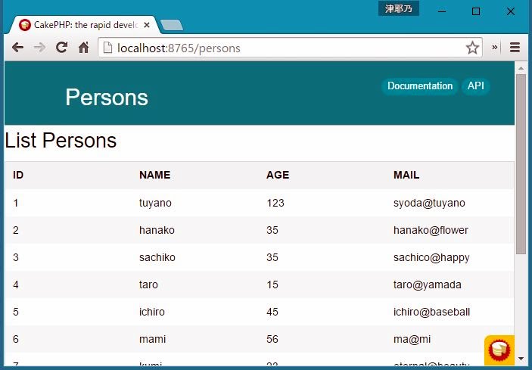
Task: Expand the hidden extensions chevron
Action: coord(495,48)
